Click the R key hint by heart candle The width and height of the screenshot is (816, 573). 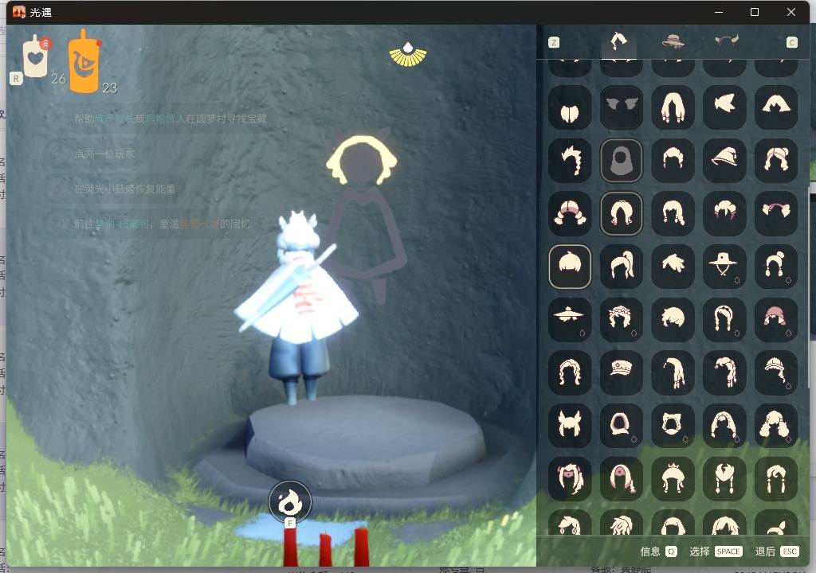click(16, 79)
